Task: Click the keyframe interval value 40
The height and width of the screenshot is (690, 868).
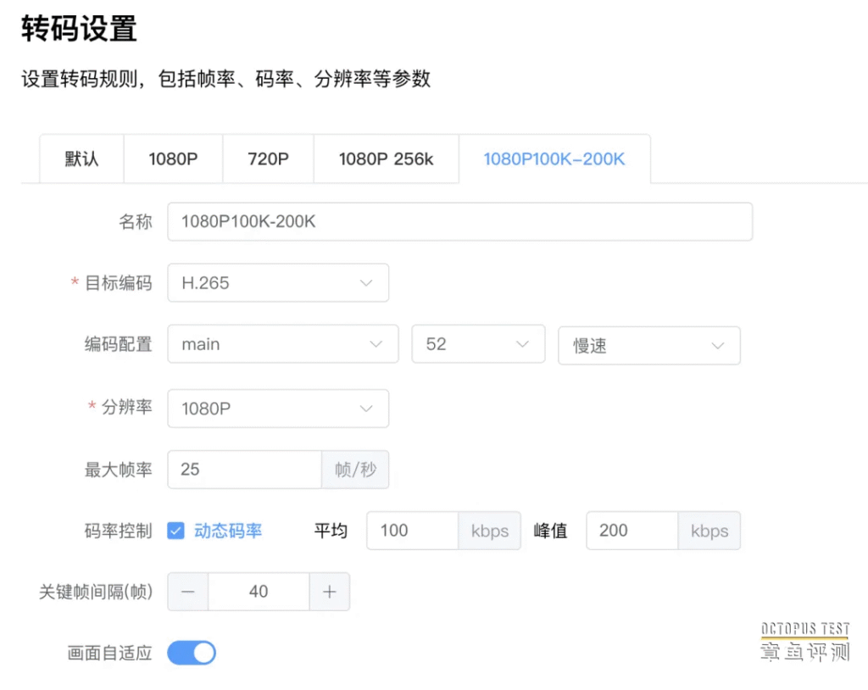Action: point(259,592)
